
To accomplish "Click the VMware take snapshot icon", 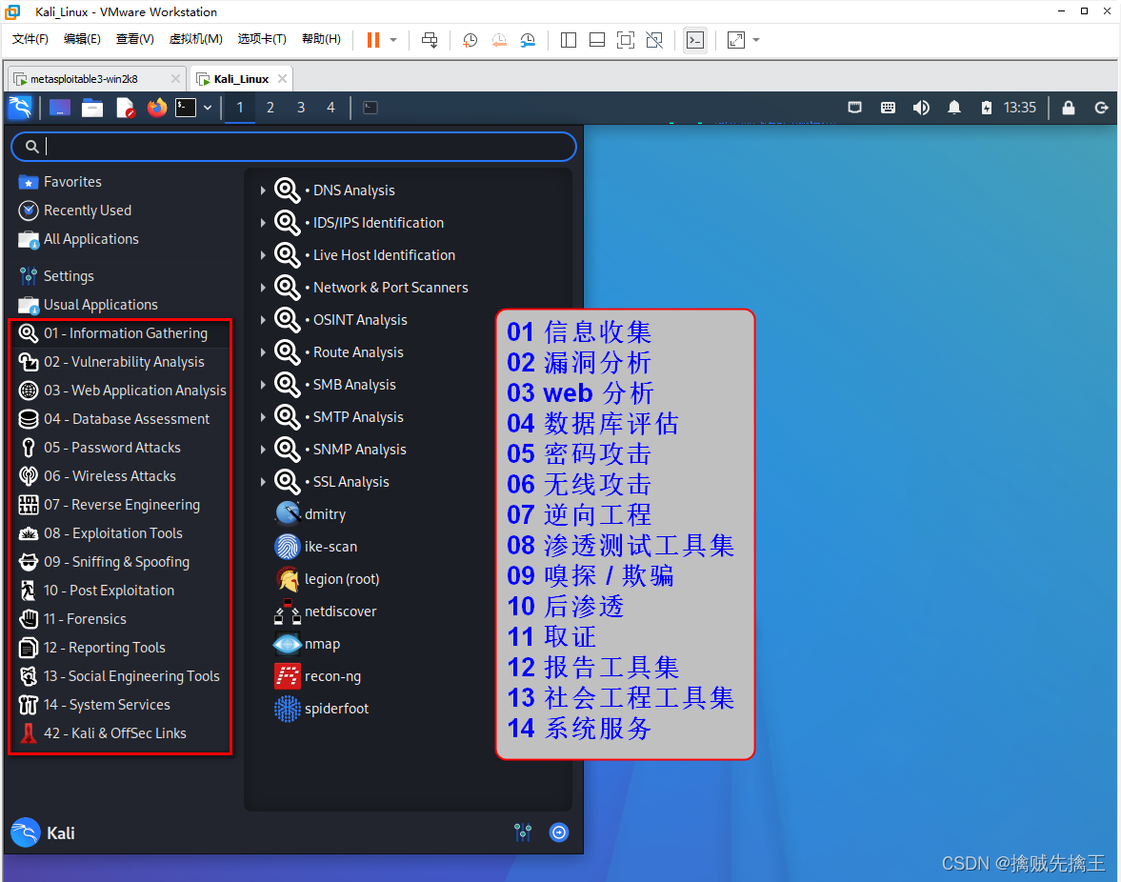I will 470,40.
